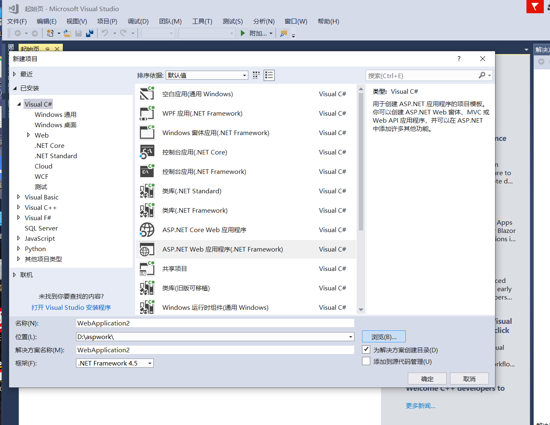
Task: Click the Windows Forms App template icon
Action: pyautogui.click(x=147, y=133)
